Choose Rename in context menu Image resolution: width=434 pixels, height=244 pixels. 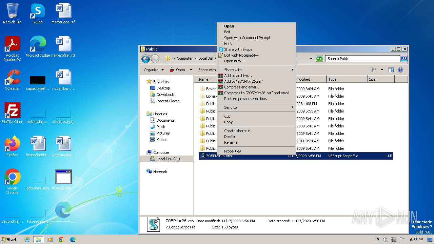click(x=256, y=142)
